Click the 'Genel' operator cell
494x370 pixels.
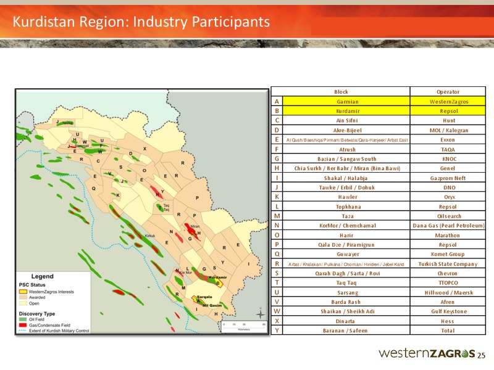pos(448,168)
